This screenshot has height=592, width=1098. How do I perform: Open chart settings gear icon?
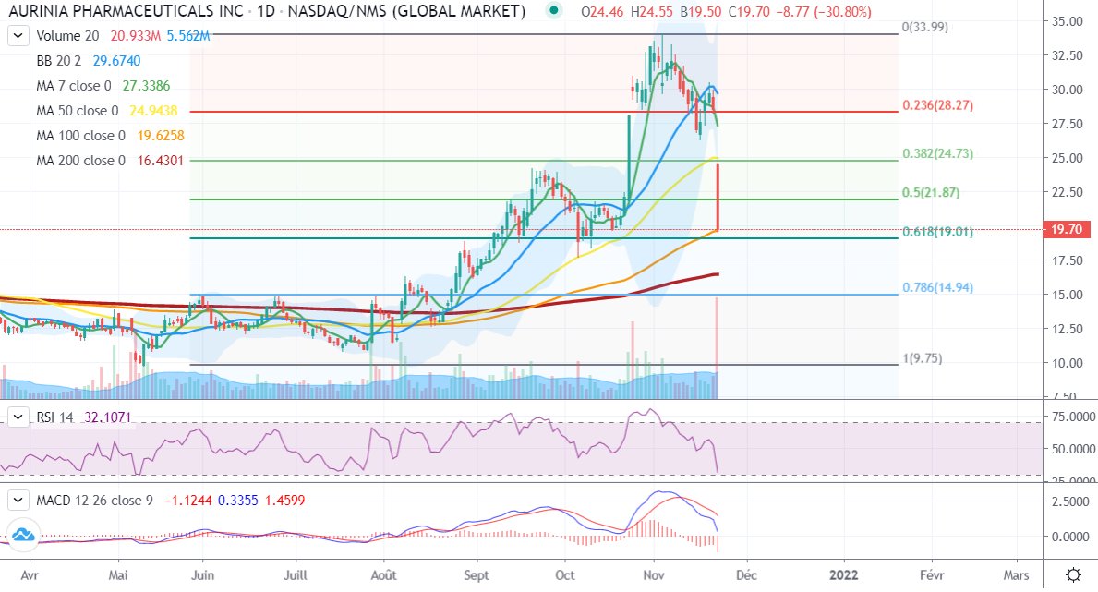[x=1073, y=575]
